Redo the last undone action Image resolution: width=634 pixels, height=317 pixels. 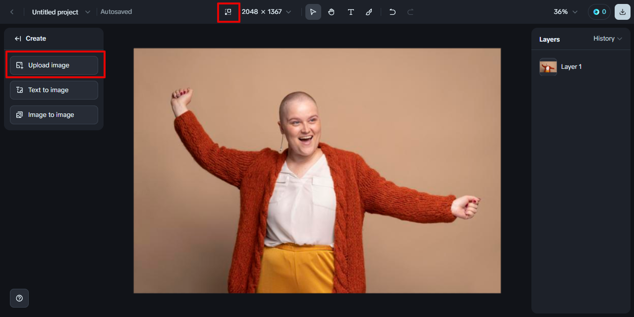click(x=410, y=12)
